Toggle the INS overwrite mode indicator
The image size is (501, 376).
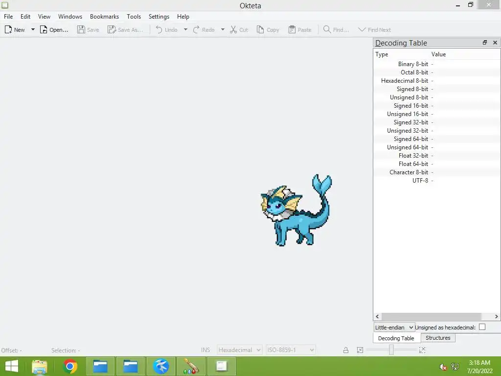tap(205, 350)
